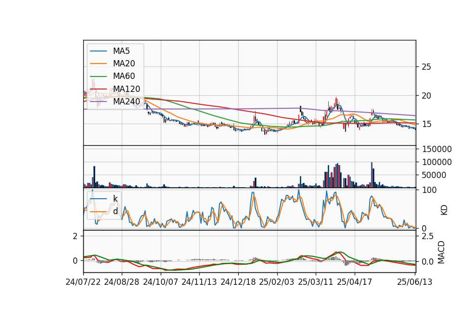The height and width of the screenshot is (332, 462).
Task: Click the 25/06/13 date axis label
Action: (414, 282)
